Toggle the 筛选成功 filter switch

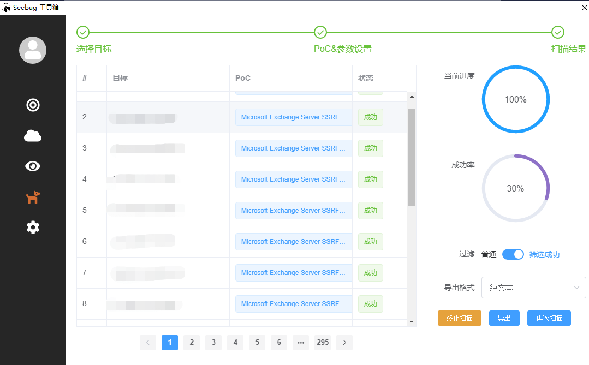pyautogui.click(x=513, y=254)
